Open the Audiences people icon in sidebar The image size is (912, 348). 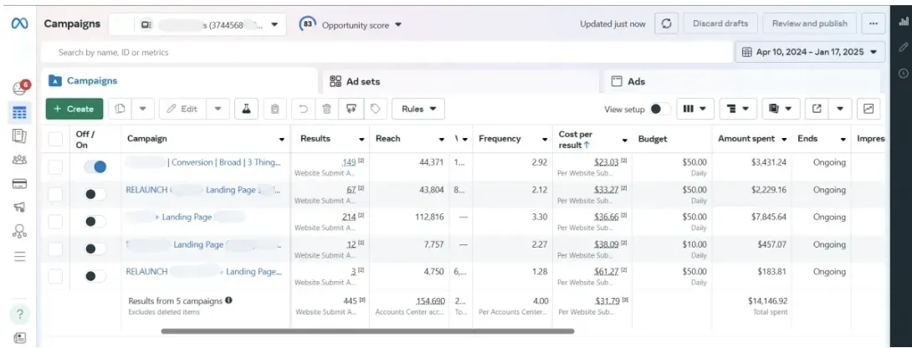[20, 160]
